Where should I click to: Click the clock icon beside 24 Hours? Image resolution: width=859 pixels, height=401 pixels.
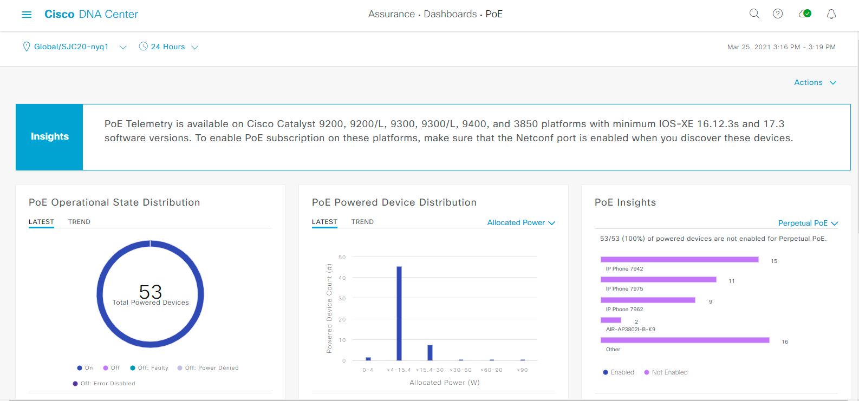[x=144, y=47]
